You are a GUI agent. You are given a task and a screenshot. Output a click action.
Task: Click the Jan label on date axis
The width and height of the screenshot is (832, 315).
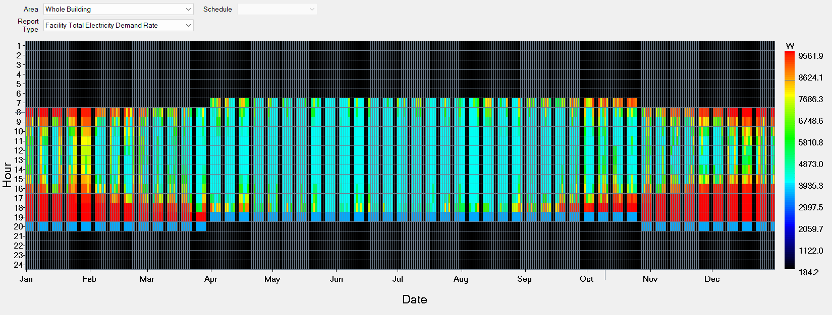[x=26, y=279]
